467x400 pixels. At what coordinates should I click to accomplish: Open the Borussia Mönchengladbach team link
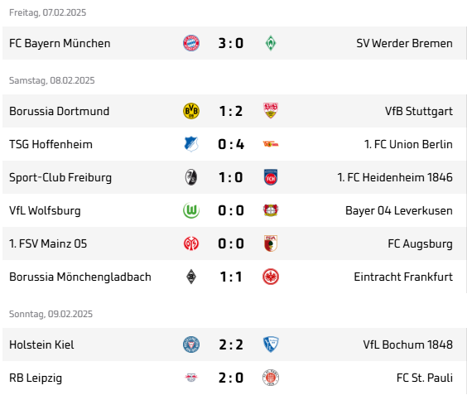pos(80,277)
